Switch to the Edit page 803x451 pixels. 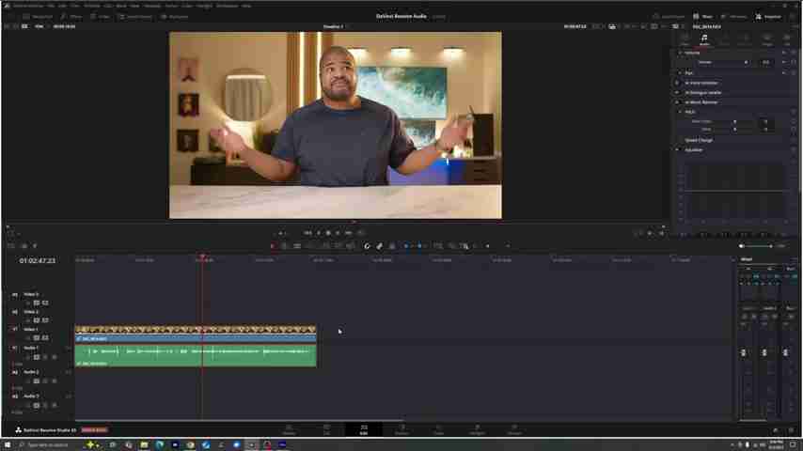(364, 429)
